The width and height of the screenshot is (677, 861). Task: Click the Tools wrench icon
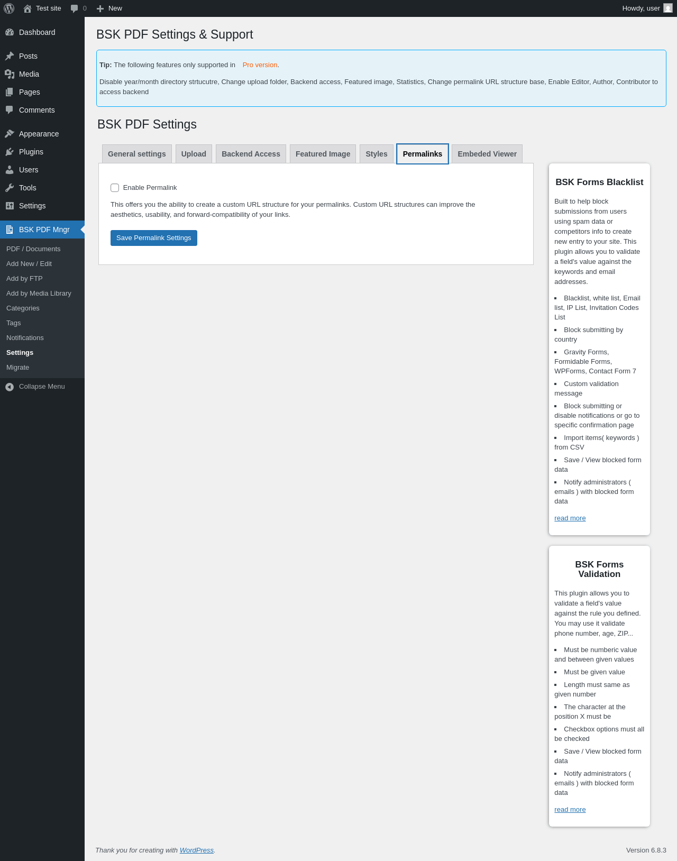click(x=10, y=188)
